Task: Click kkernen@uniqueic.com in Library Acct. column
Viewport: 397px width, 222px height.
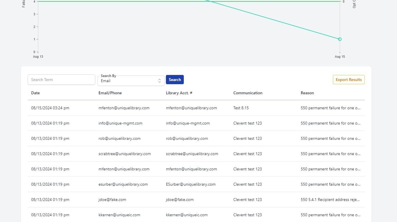Action: point(186,215)
